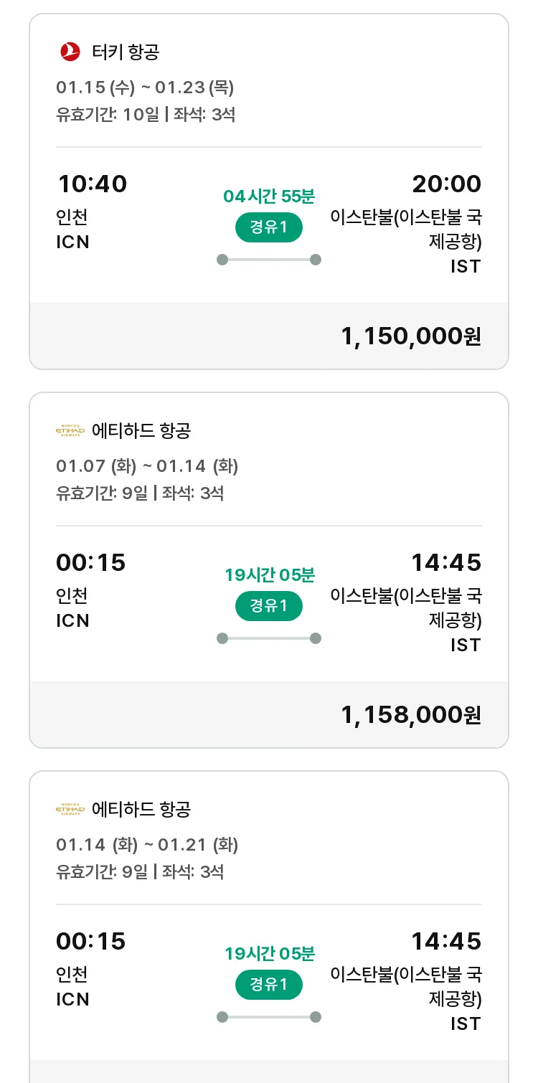Select the 1,158,000원 price of the Etihad flight

click(x=410, y=714)
